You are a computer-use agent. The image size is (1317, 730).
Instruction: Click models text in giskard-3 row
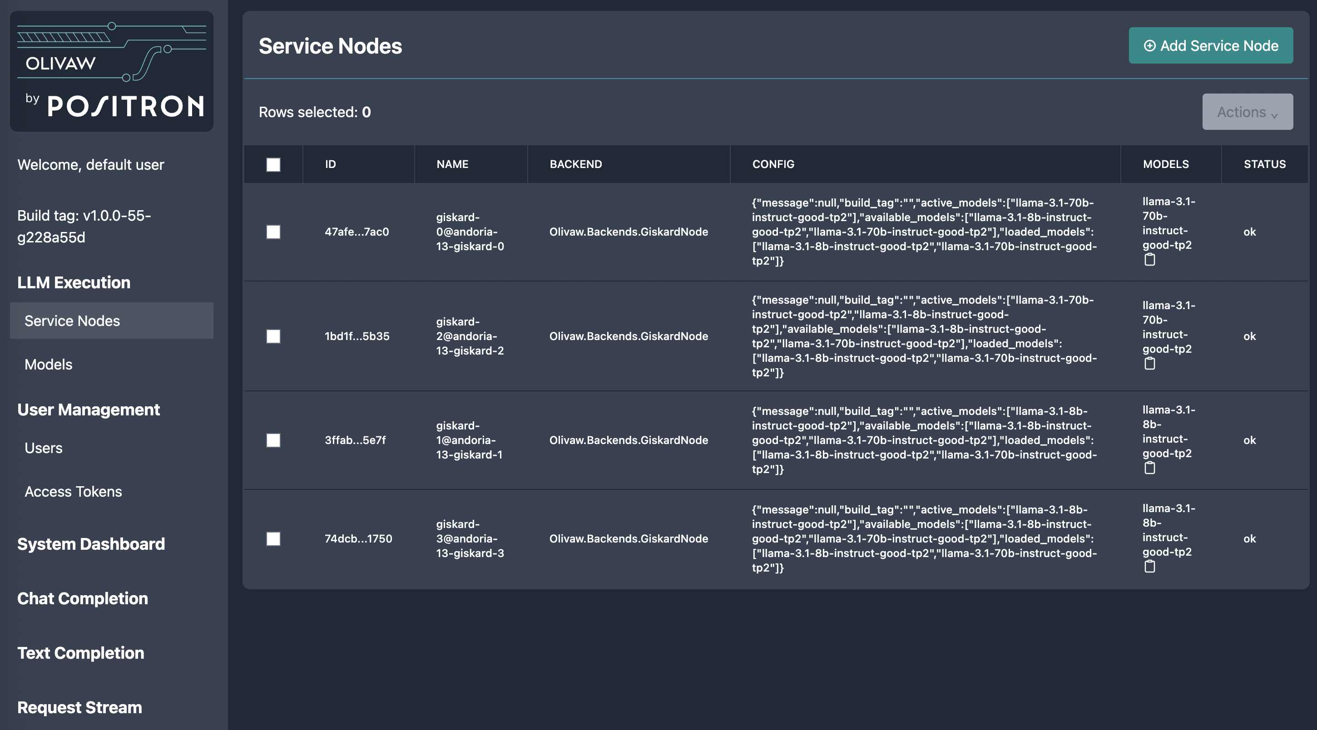coord(1169,530)
